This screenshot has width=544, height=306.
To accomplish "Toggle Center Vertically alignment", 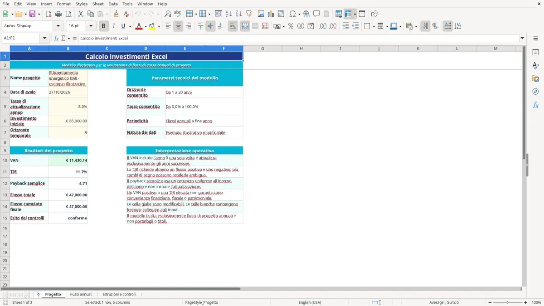I will [x=210, y=26].
